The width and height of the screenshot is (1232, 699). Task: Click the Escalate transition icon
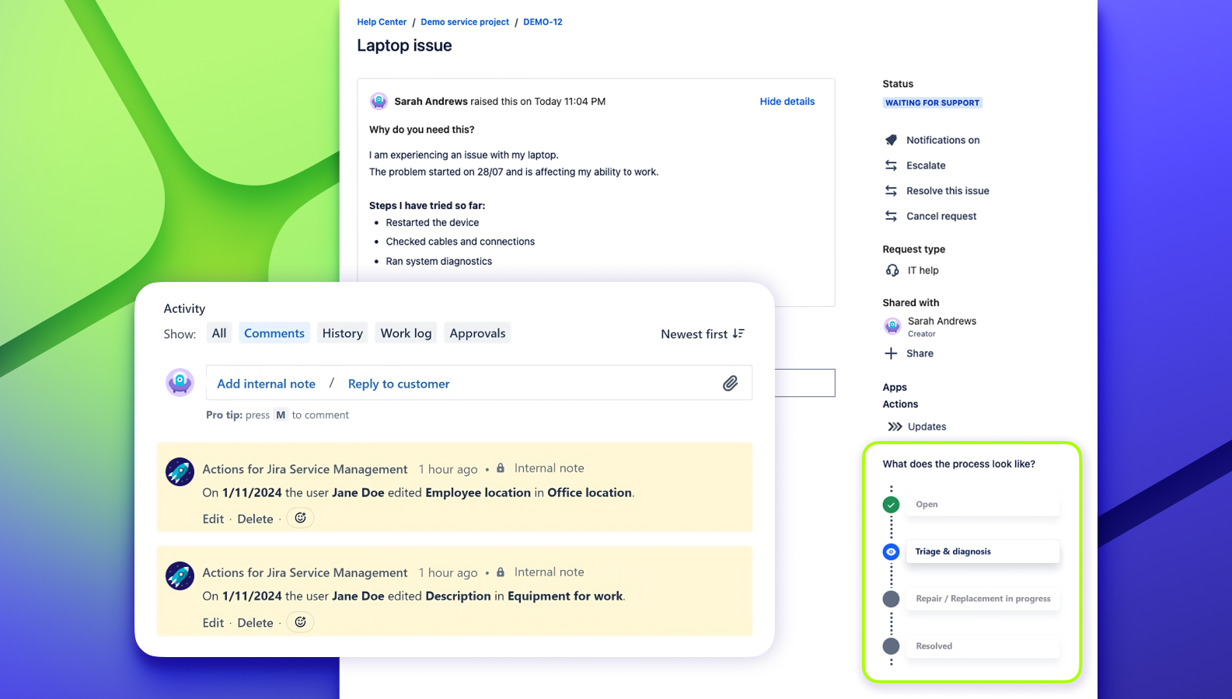coord(891,165)
